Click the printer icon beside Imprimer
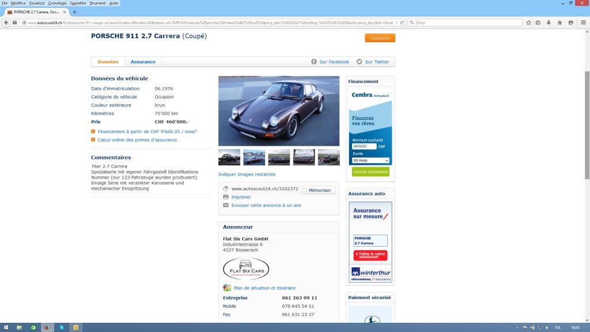Screen dimensions: 590x332 (226, 197)
